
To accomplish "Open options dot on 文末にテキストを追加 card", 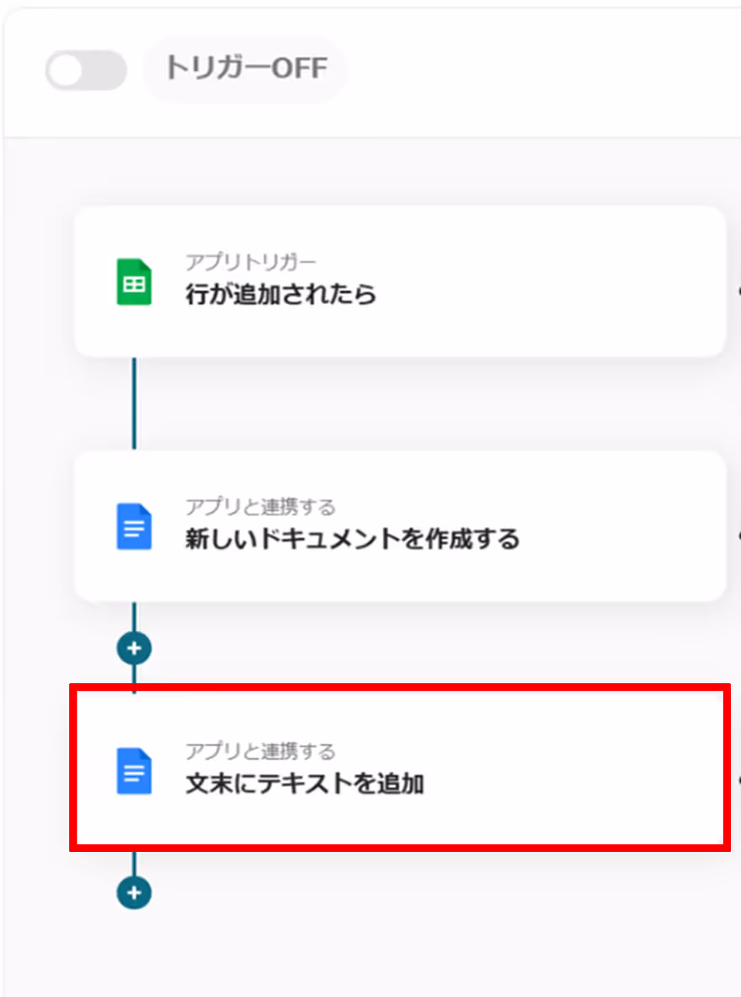I will [x=738, y=780].
